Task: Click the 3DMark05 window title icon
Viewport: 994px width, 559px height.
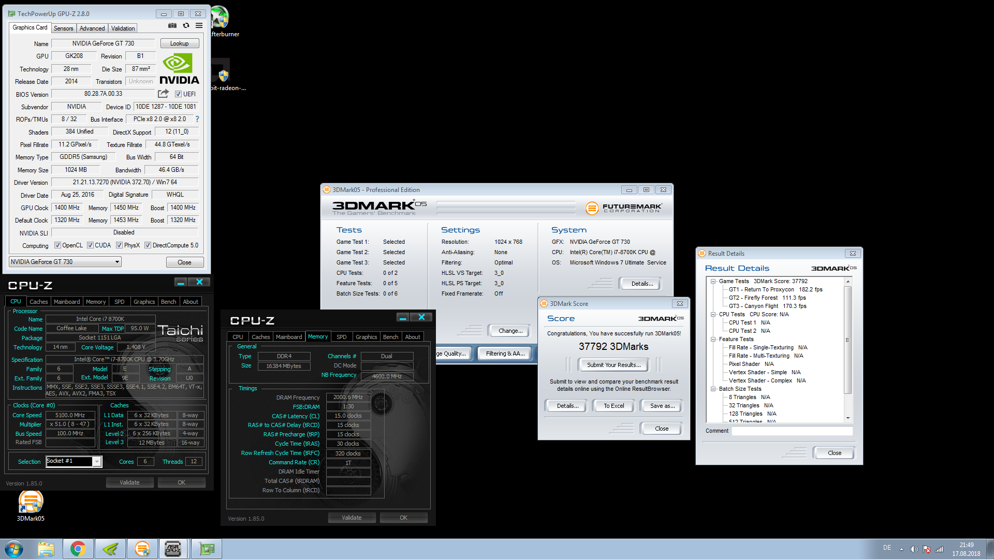Action: coord(327,190)
